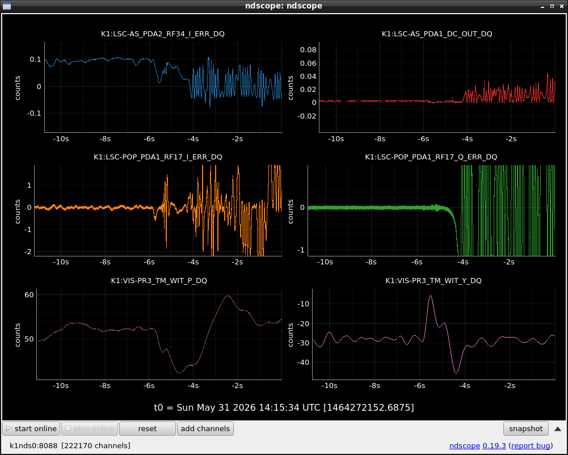568x455 pixels.
Task: Click the start online play button
Action: (x=32, y=428)
